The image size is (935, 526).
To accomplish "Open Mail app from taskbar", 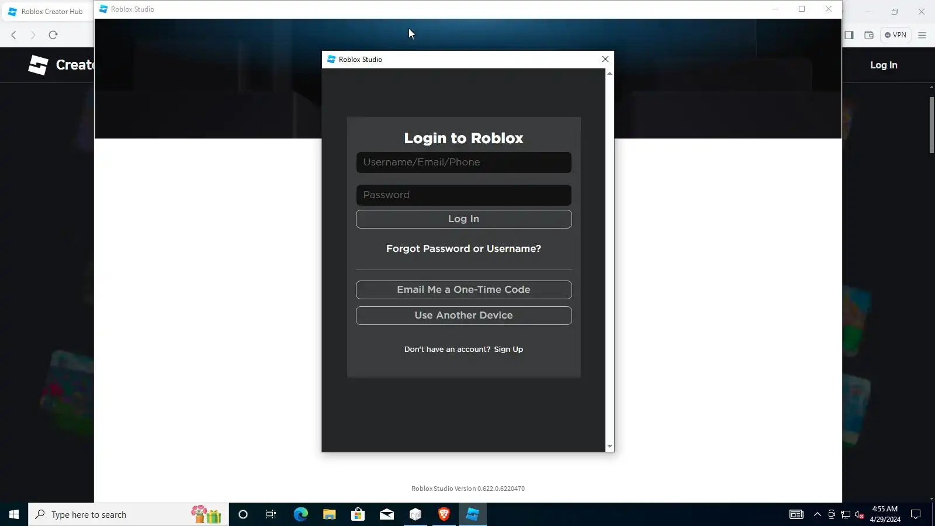I will point(386,514).
